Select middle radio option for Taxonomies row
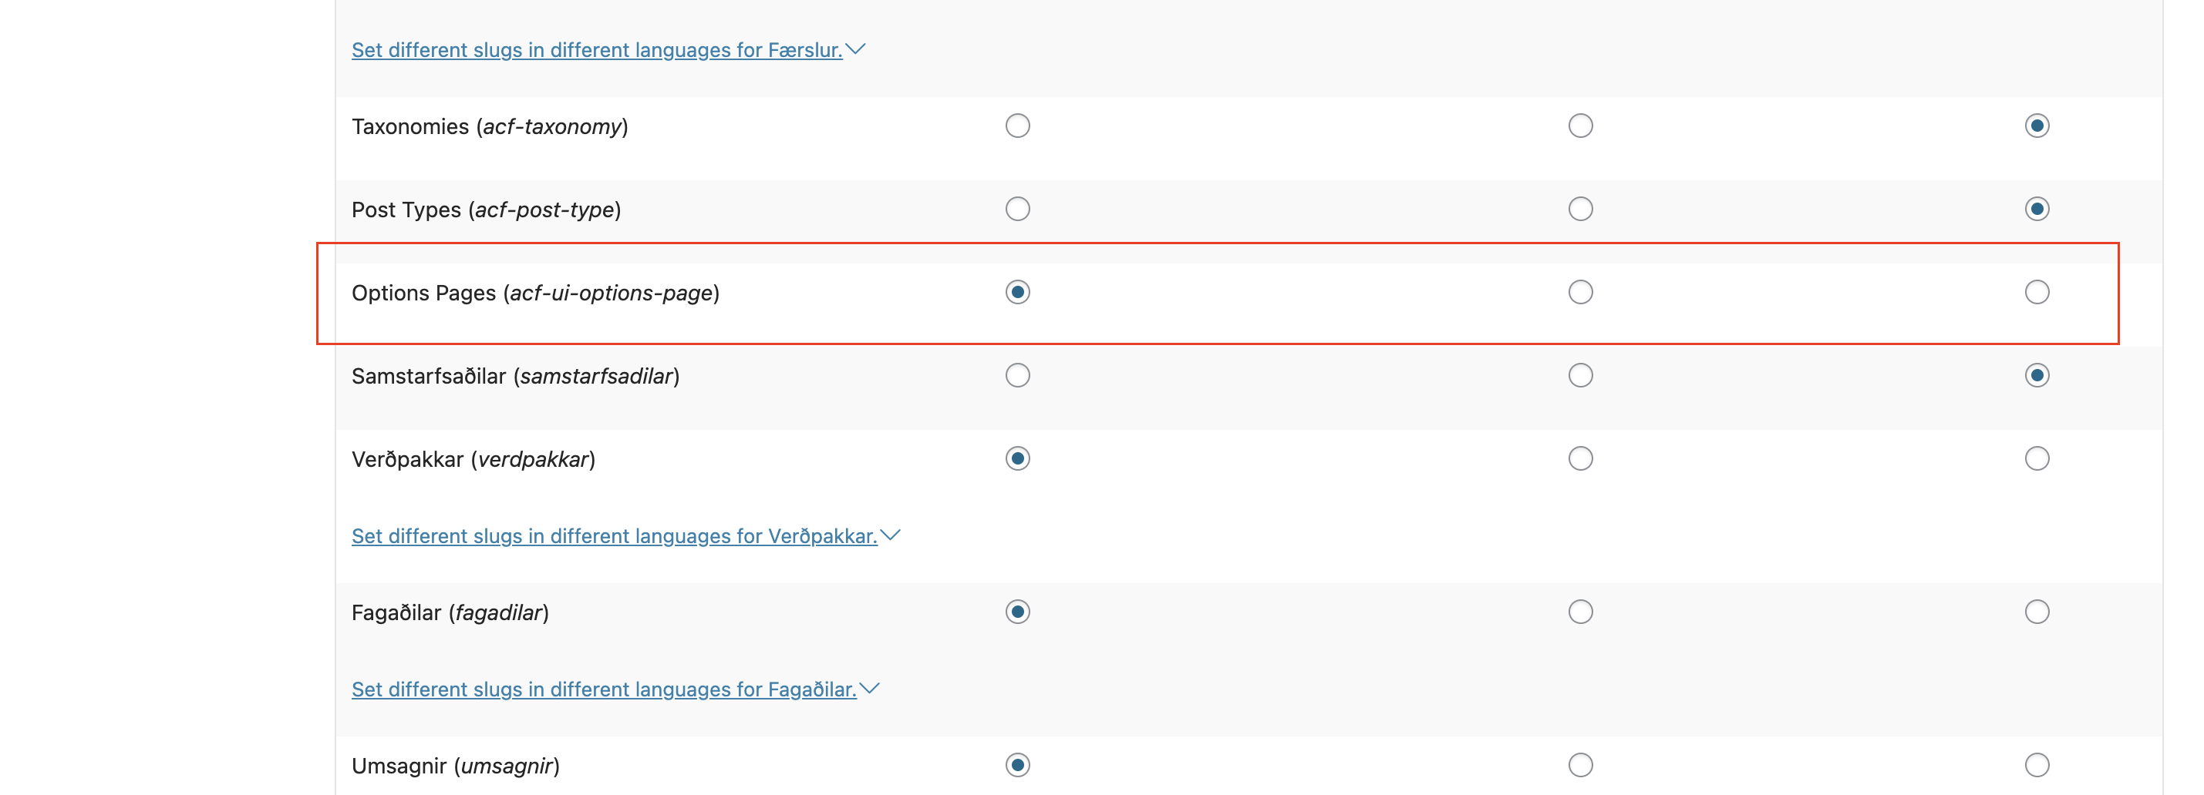 pos(1580,126)
